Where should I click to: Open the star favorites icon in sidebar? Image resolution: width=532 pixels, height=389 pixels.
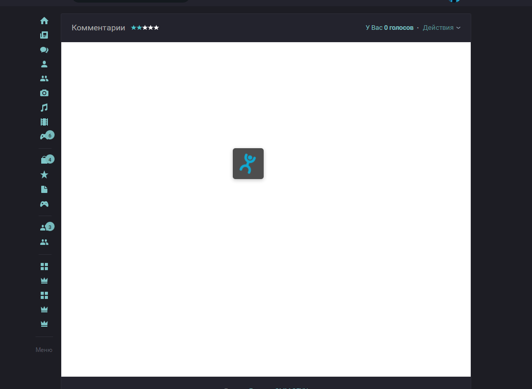[44, 175]
